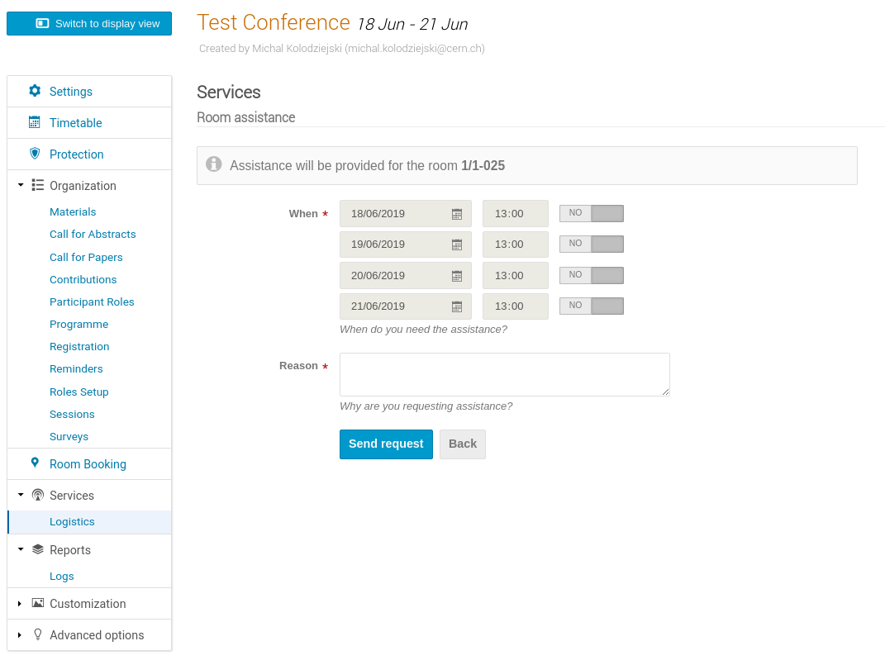Click the Room Booking pin icon
This screenshot has height=660, width=885.
[x=35, y=463]
